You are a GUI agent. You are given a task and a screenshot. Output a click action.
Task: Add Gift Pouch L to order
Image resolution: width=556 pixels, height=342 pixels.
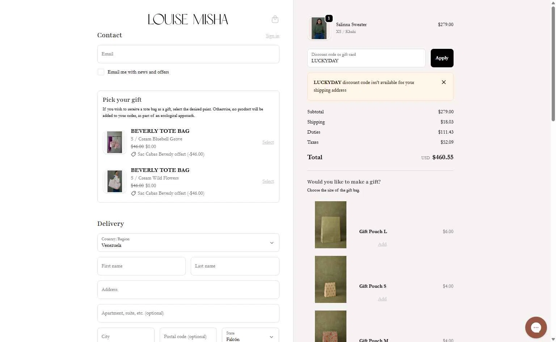(382, 244)
